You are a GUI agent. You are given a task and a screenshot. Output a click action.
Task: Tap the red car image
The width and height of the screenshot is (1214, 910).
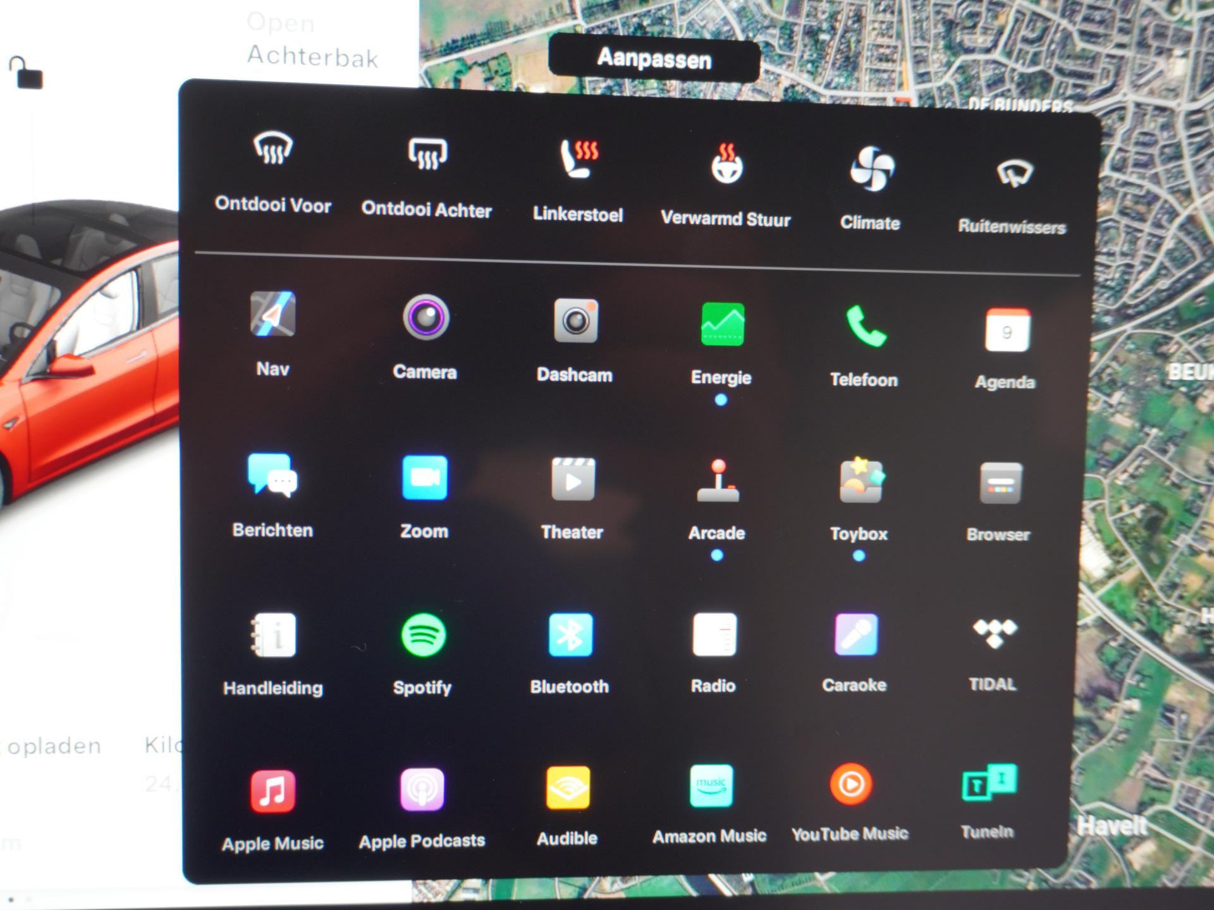click(x=89, y=354)
